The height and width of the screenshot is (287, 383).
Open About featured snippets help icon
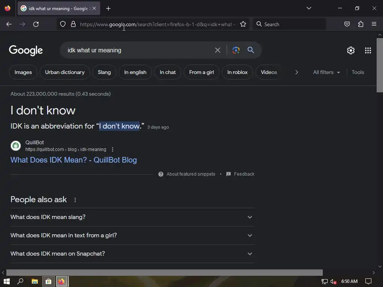click(161, 174)
